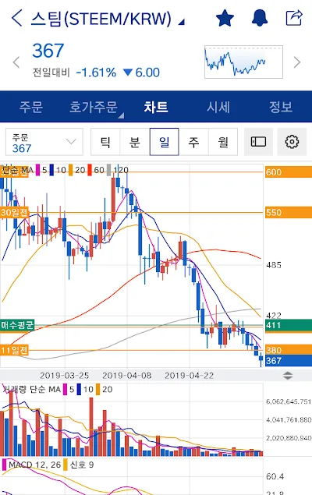Click the current price 367 blue label
Viewport: 312px width, 495px height.
coord(289,360)
